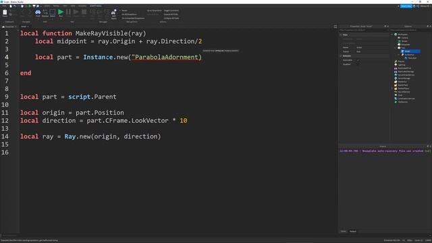Click the Chat bubble icon in Explorer
The width and height of the screenshot is (432, 243).
(396, 95)
